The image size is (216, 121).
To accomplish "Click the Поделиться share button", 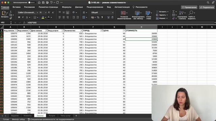I will [207, 7].
